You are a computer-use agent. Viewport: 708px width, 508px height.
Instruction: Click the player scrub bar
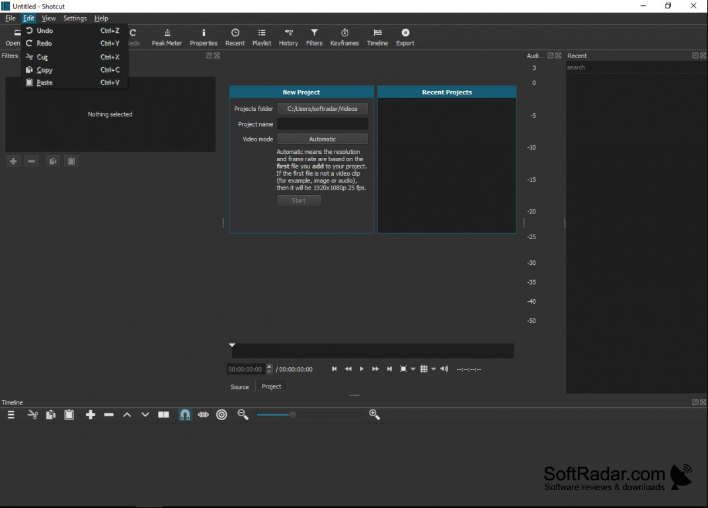click(373, 351)
